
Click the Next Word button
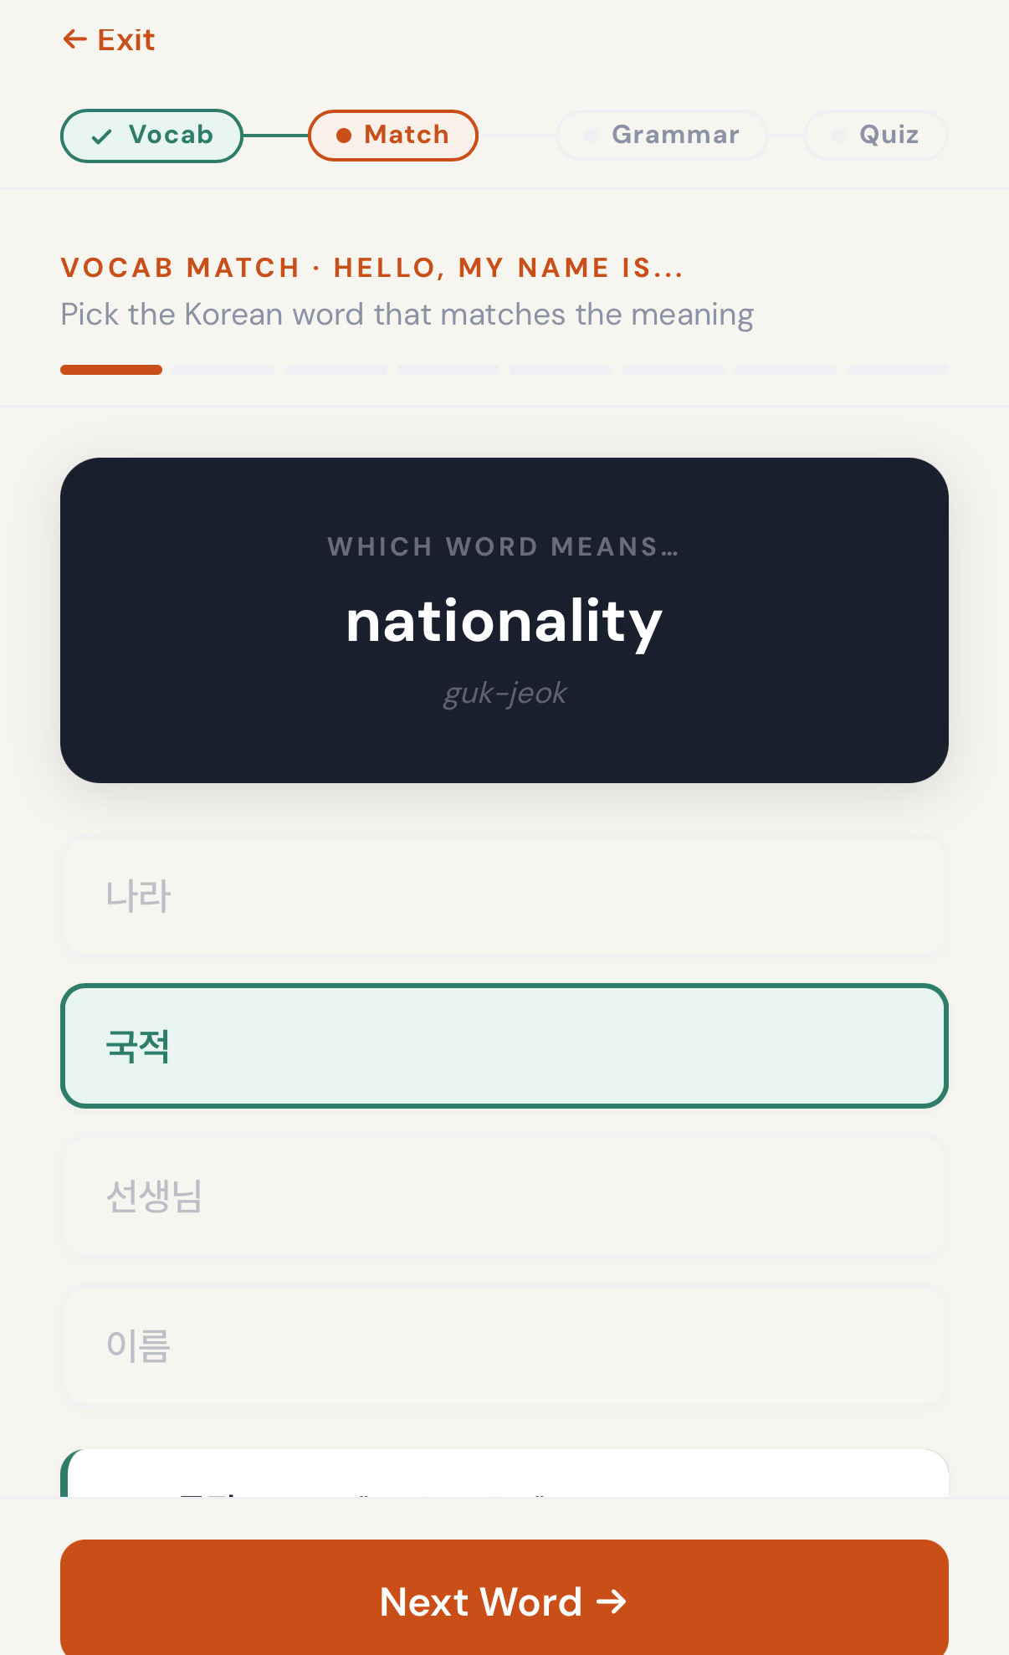point(503,1601)
